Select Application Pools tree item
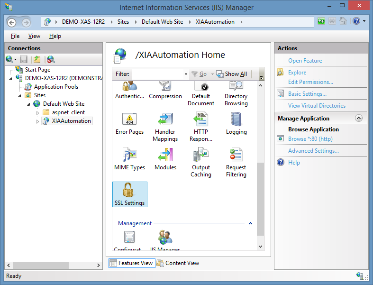 coord(56,87)
